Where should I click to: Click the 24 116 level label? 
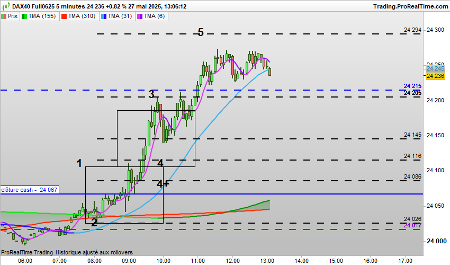tap(412, 156)
